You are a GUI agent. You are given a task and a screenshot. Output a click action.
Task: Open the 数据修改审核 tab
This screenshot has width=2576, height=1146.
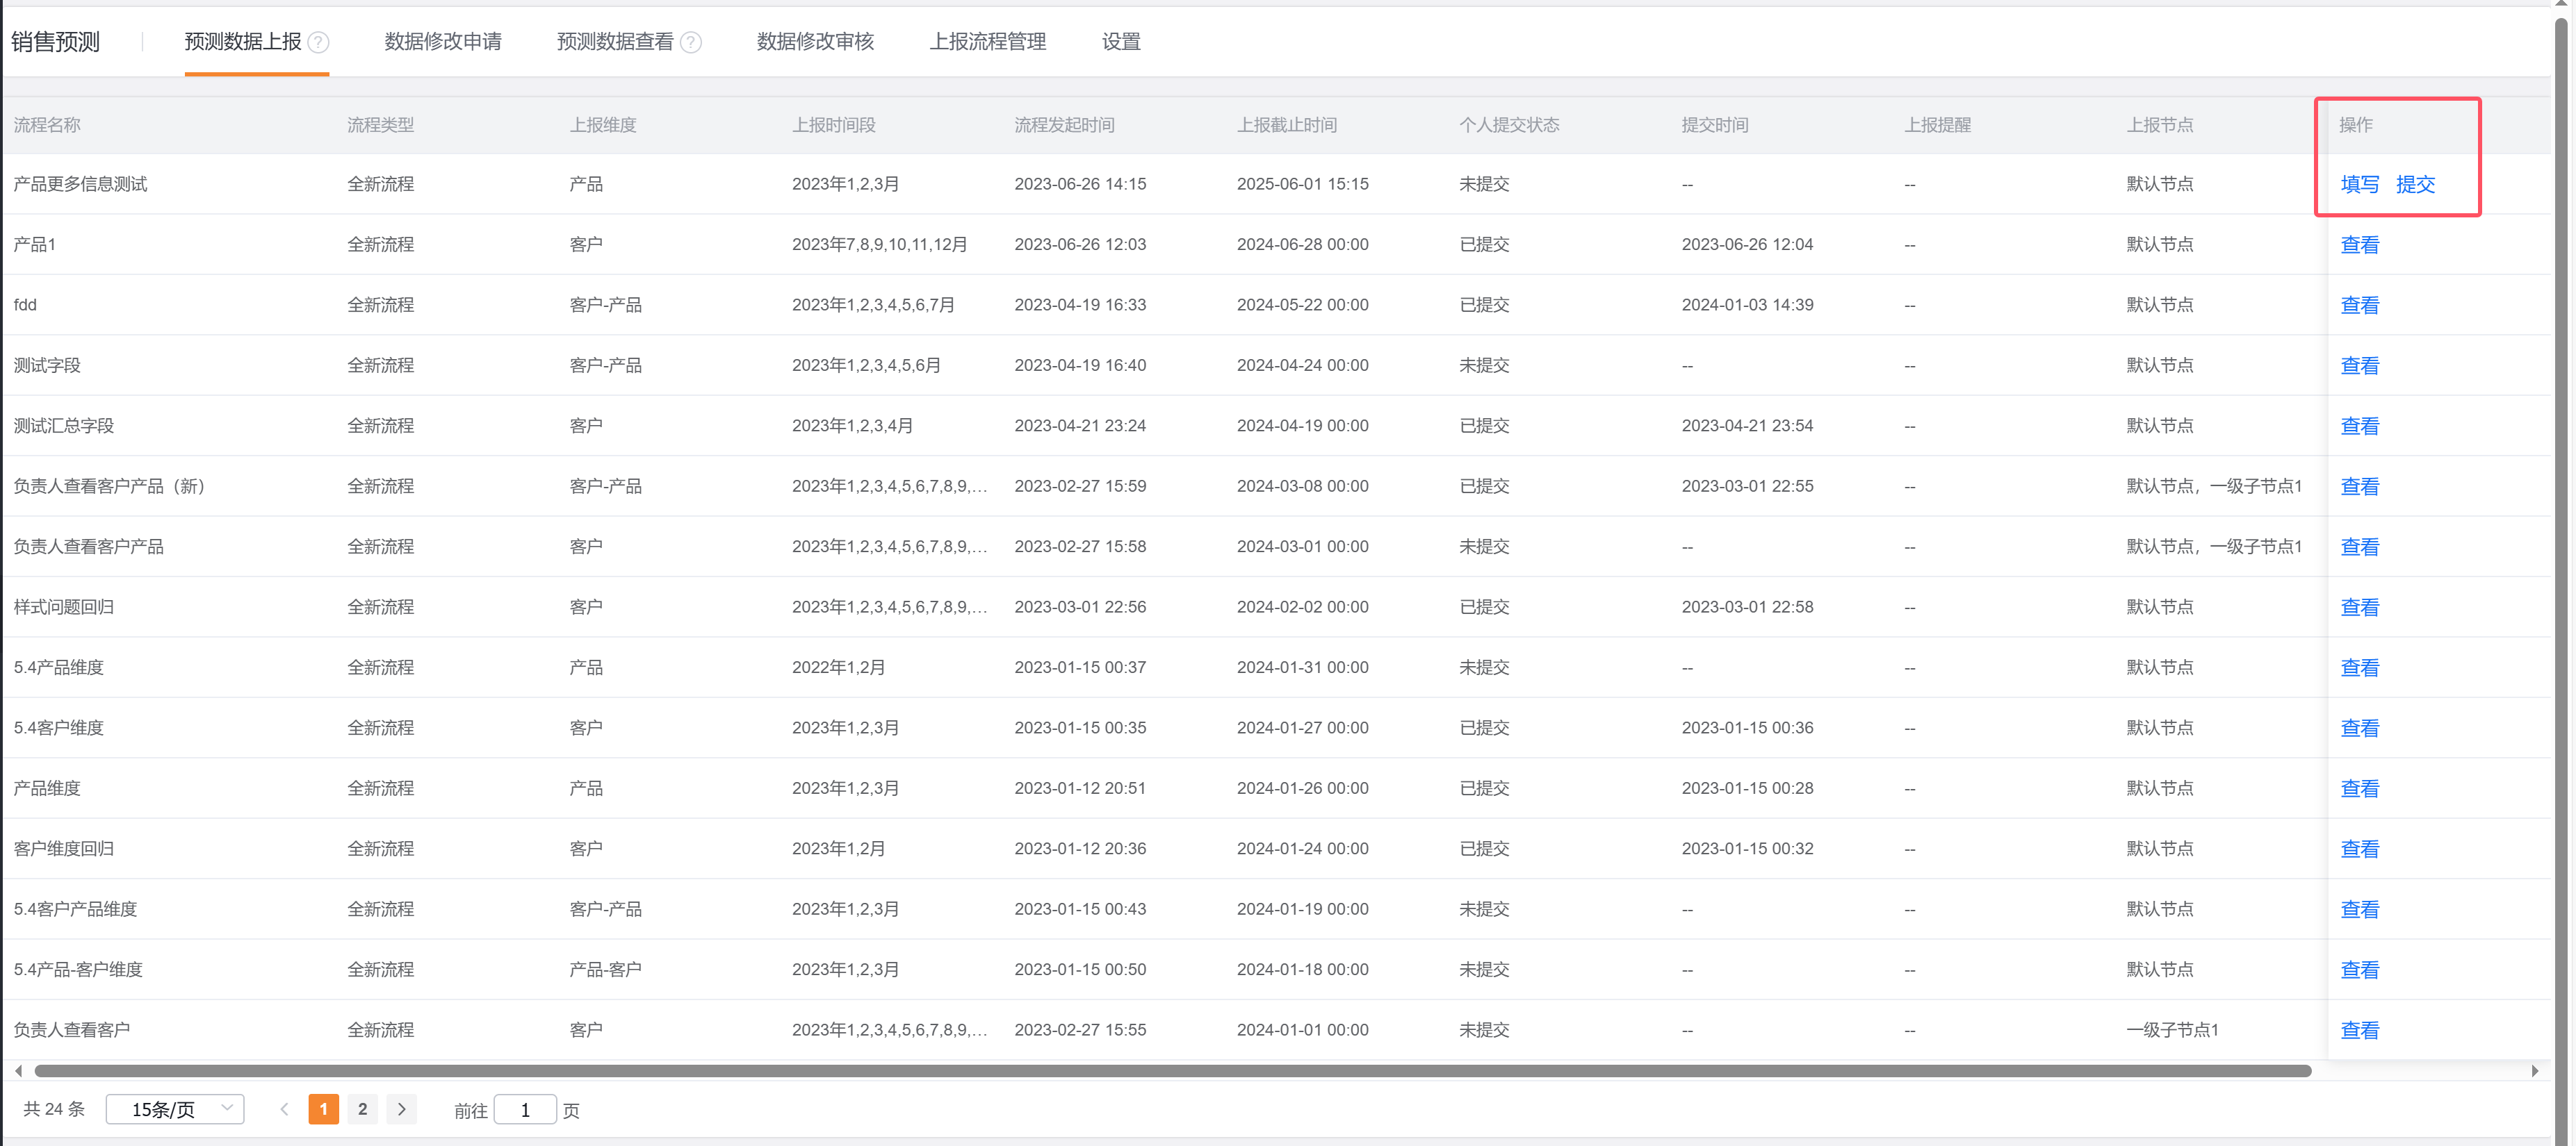tap(815, 42)
